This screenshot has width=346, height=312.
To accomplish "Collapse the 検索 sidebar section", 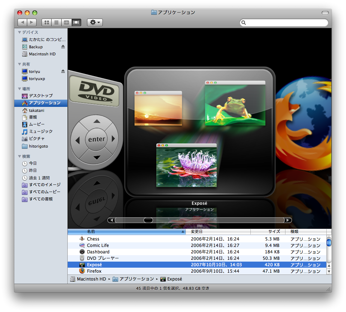I will point(20,156).
